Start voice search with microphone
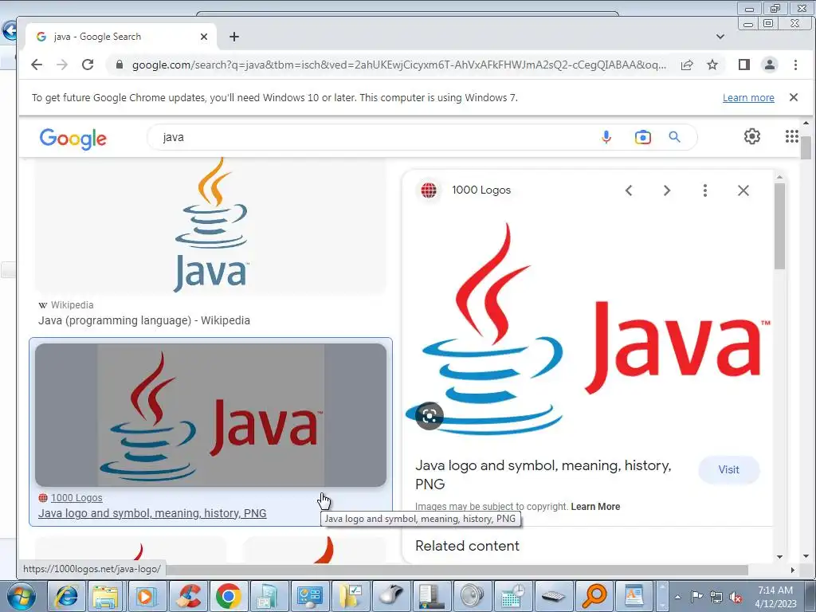The width and height of the screenshot is (816, 612). coord(606,137)
